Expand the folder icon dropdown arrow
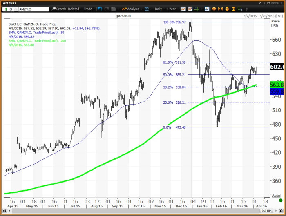Viewport: 286px width, 216px height. pos(118,9)
